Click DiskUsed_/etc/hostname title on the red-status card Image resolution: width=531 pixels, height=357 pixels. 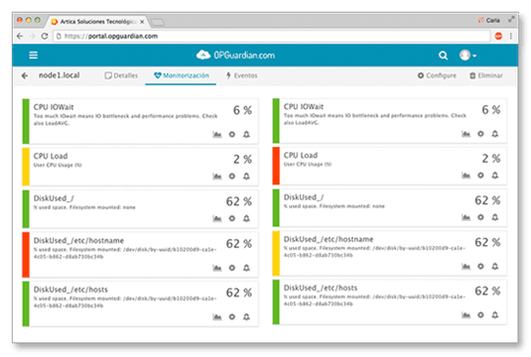(79, 240)
